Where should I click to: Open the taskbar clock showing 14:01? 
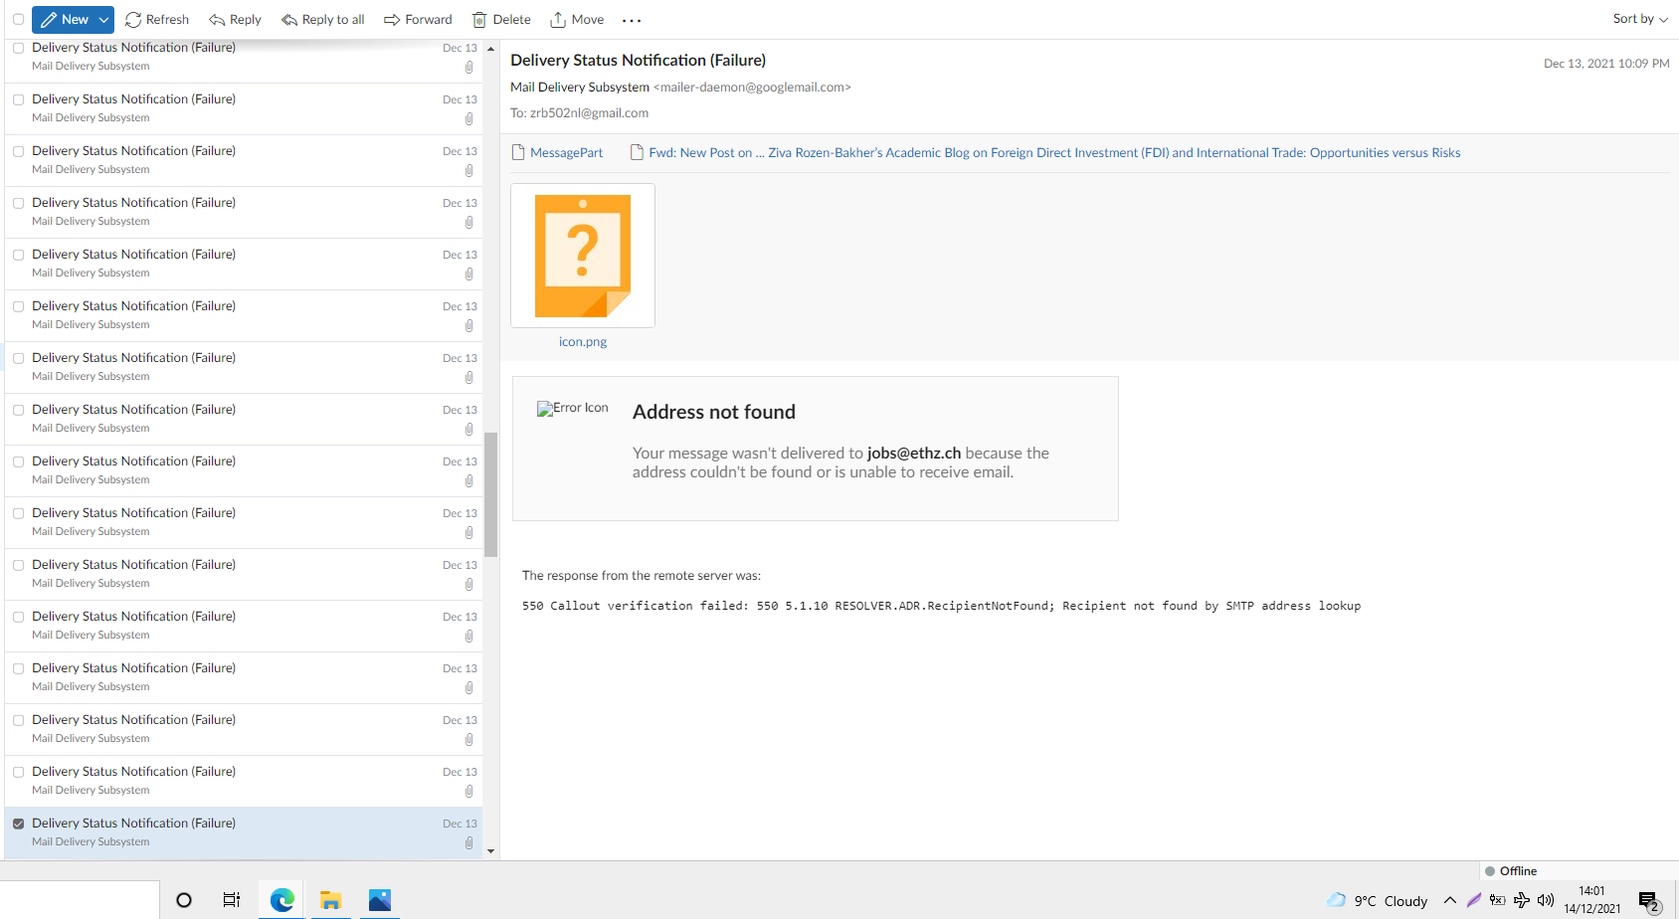coord(1592,900)
